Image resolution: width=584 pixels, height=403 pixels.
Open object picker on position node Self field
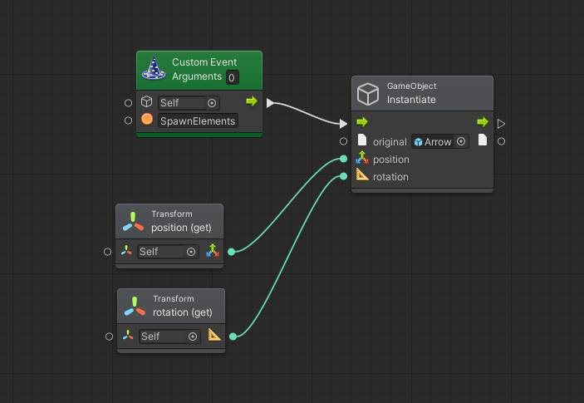(x=191, y=252)
